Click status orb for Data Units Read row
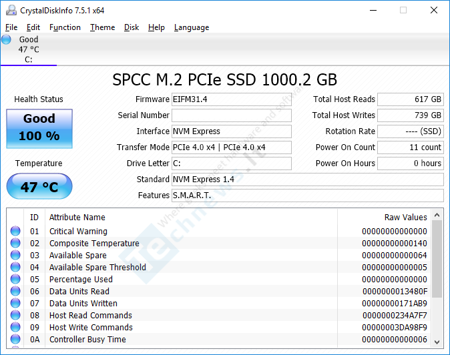 pos(15,291)
